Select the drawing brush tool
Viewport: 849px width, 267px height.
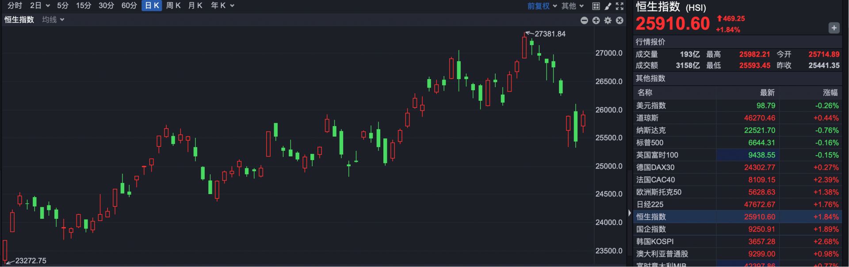(x=608, y=6)
